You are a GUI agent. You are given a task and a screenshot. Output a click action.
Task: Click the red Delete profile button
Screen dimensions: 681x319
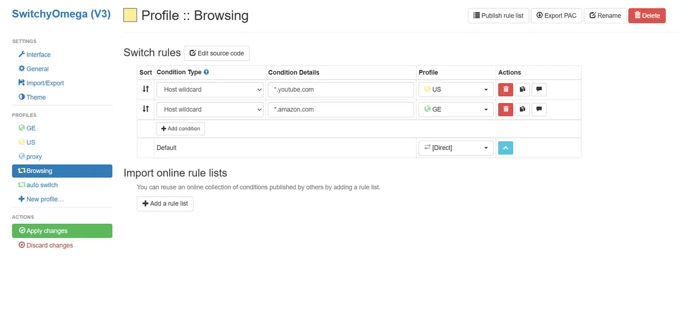[x=647, y=15]
